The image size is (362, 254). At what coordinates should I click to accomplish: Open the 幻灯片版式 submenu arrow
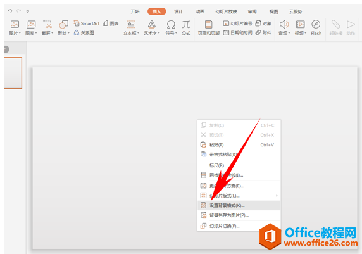point(277,196)
